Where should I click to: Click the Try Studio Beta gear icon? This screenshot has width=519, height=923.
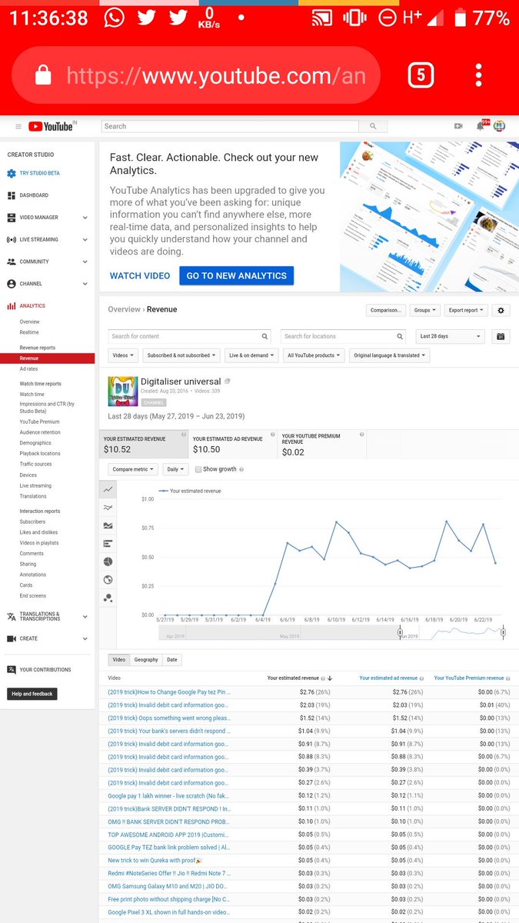pos(12,173)
